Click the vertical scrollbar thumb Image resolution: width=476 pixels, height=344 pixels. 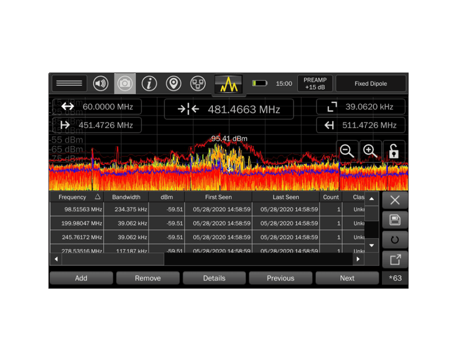click(x=371, y=214)
